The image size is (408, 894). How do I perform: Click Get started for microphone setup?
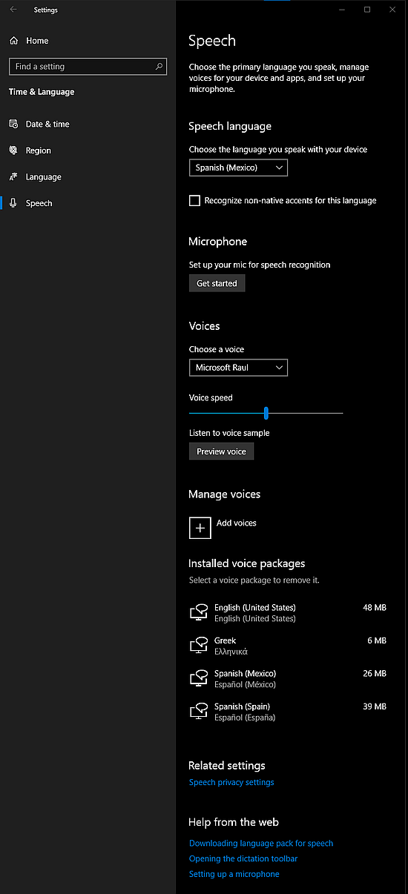[x=217, y=283]
